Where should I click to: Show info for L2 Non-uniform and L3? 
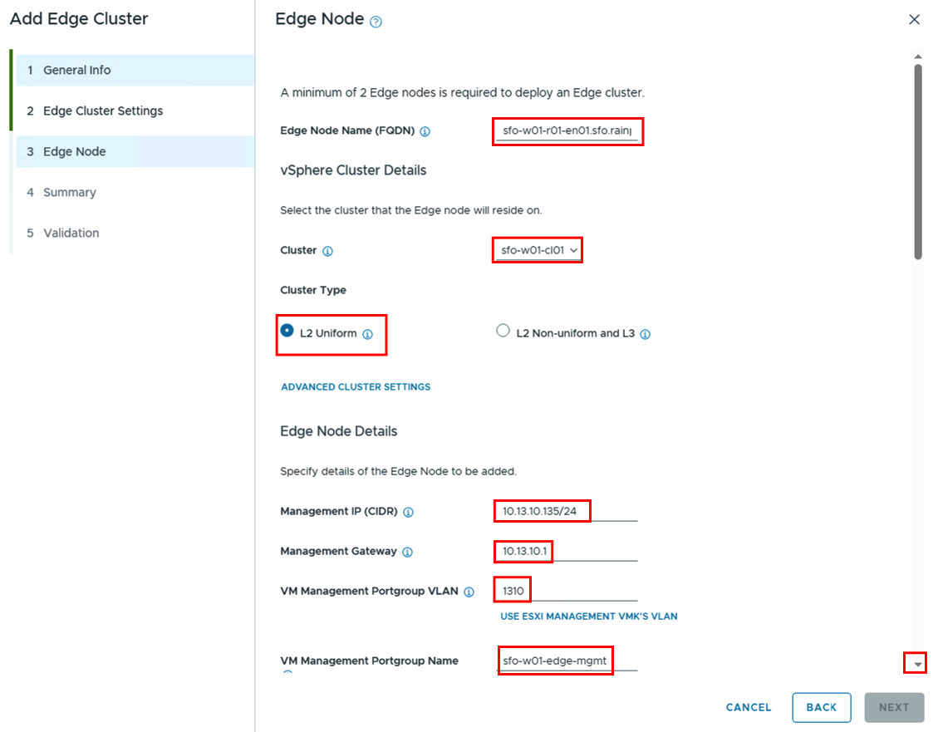point(646,334)
